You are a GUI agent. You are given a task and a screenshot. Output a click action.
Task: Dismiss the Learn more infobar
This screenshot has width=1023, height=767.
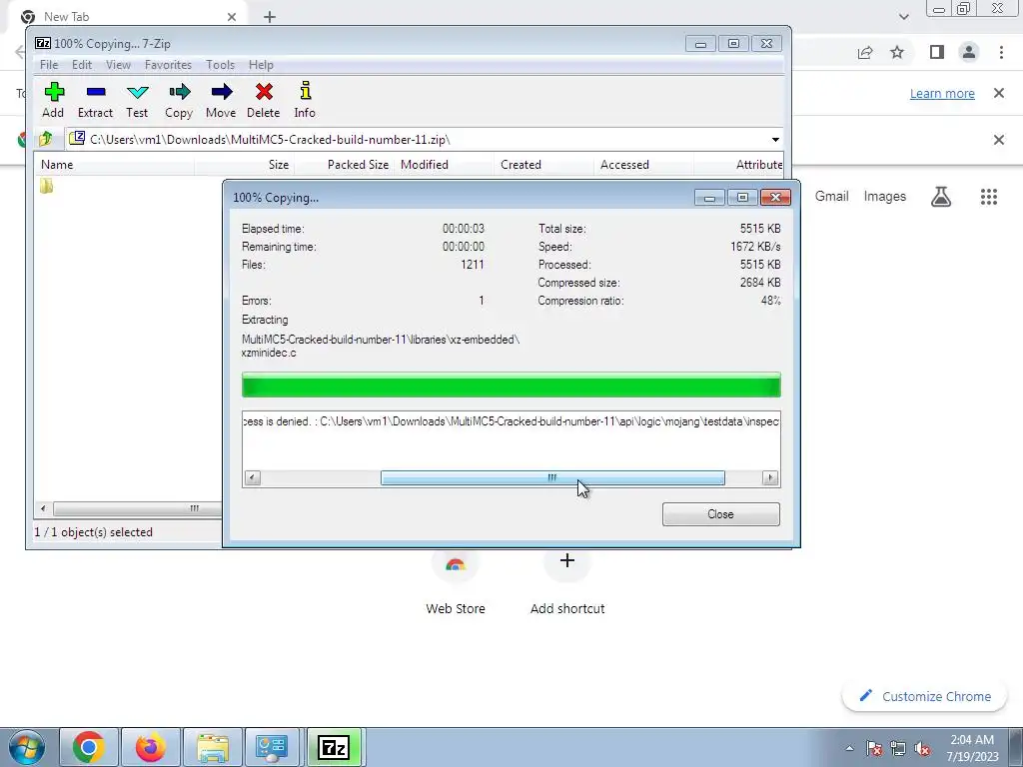999,93
